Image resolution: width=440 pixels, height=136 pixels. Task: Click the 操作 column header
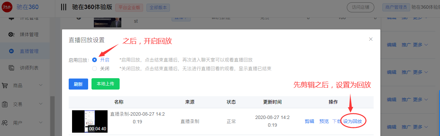[333, 102]
